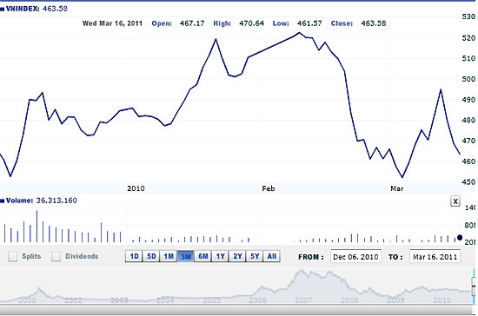
Task: Select the 1M time range
Action: point(169,256)
